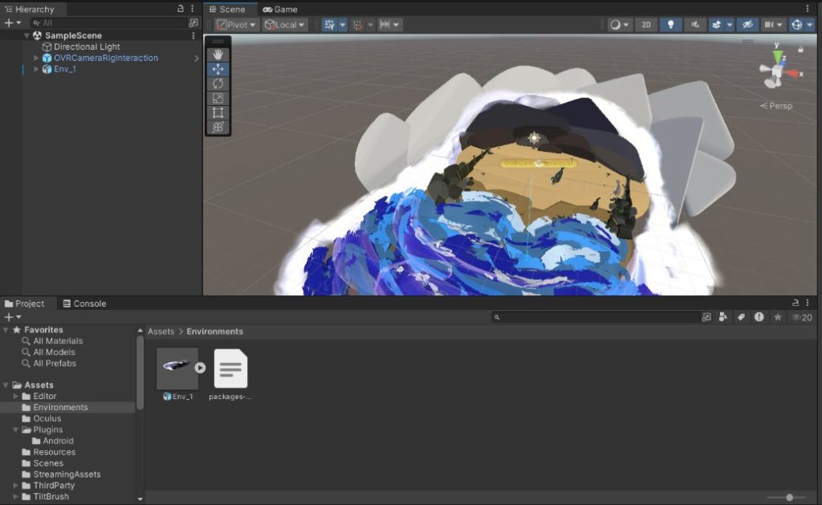The image size is (822, 505).
Task: Open the Console tab
Action: point(84,303)
